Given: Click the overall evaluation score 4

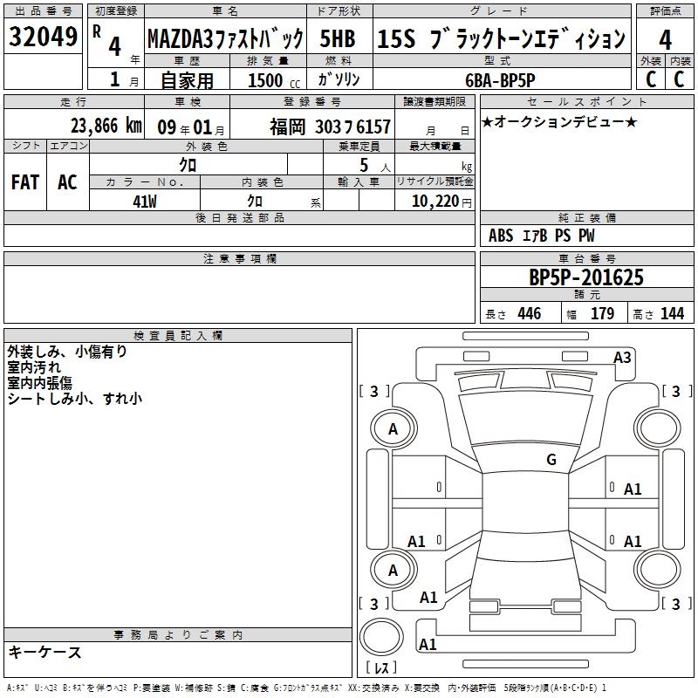Looking at the screenshot, I should coord(665,39).
